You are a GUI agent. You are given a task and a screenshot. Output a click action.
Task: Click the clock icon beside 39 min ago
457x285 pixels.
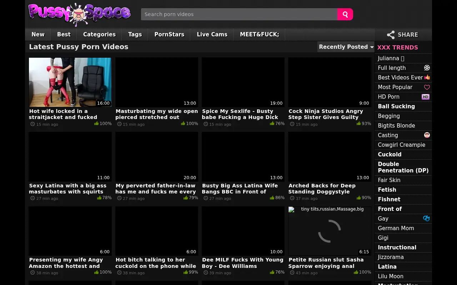coord(206,273)
